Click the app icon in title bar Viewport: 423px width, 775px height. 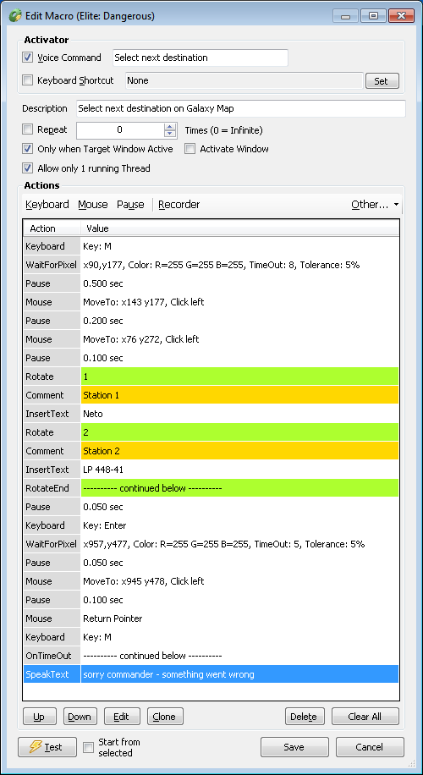coord(15,16)
